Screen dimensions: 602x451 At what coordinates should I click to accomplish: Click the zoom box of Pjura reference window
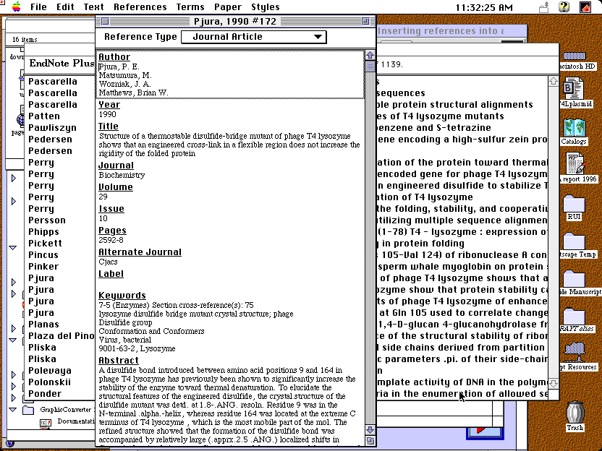[x=366, y=22]
